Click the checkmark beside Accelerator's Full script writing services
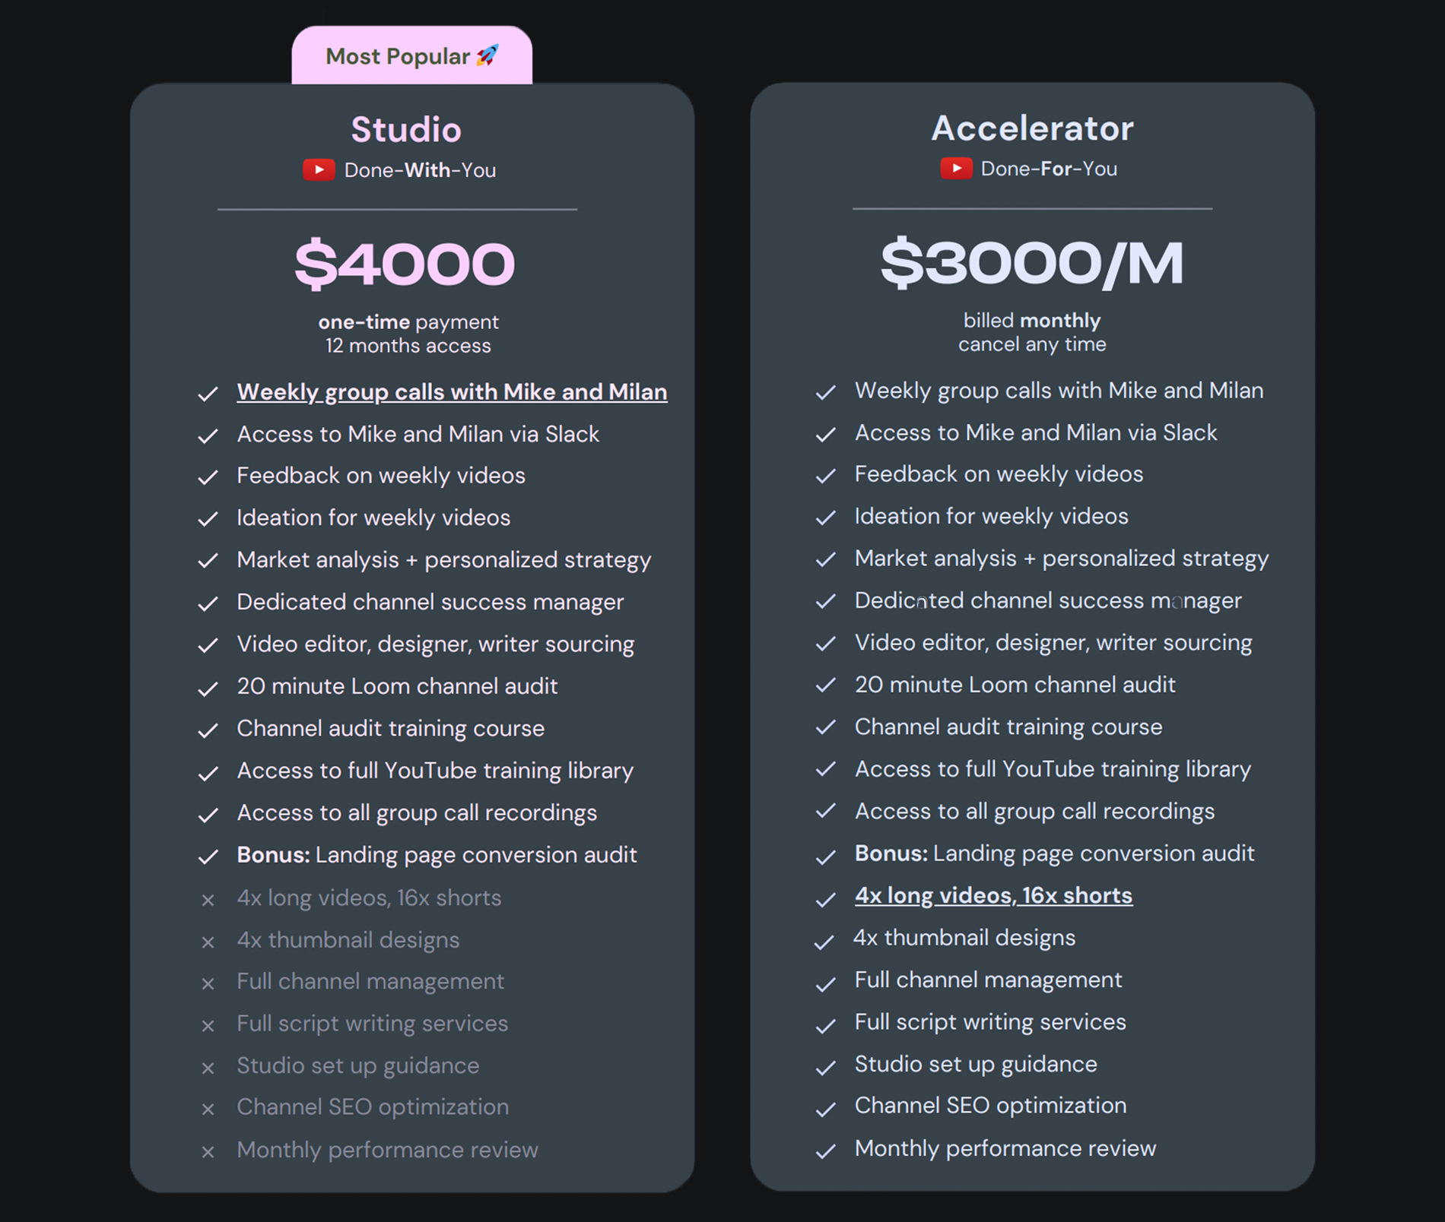This screenshot has width=1445, height=1222. 825,1026
